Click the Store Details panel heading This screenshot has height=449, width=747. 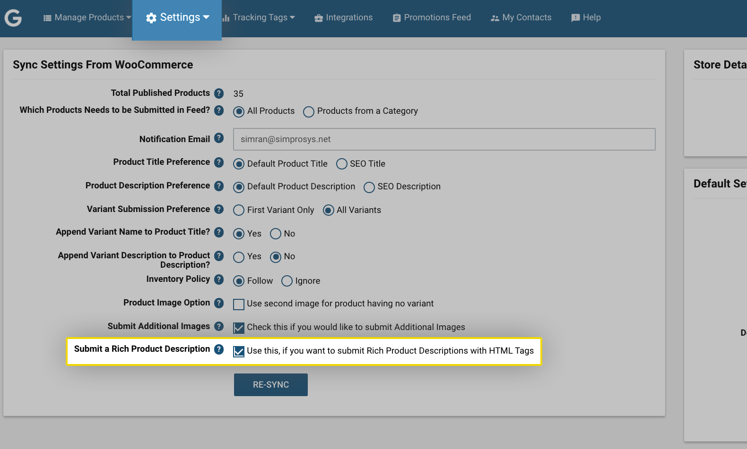720,65
